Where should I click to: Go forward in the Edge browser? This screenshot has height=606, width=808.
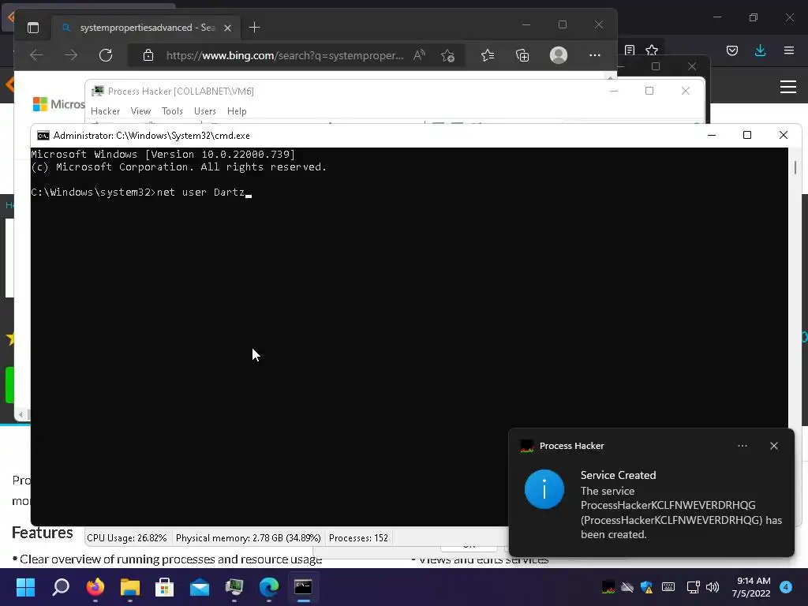[71, 55]
